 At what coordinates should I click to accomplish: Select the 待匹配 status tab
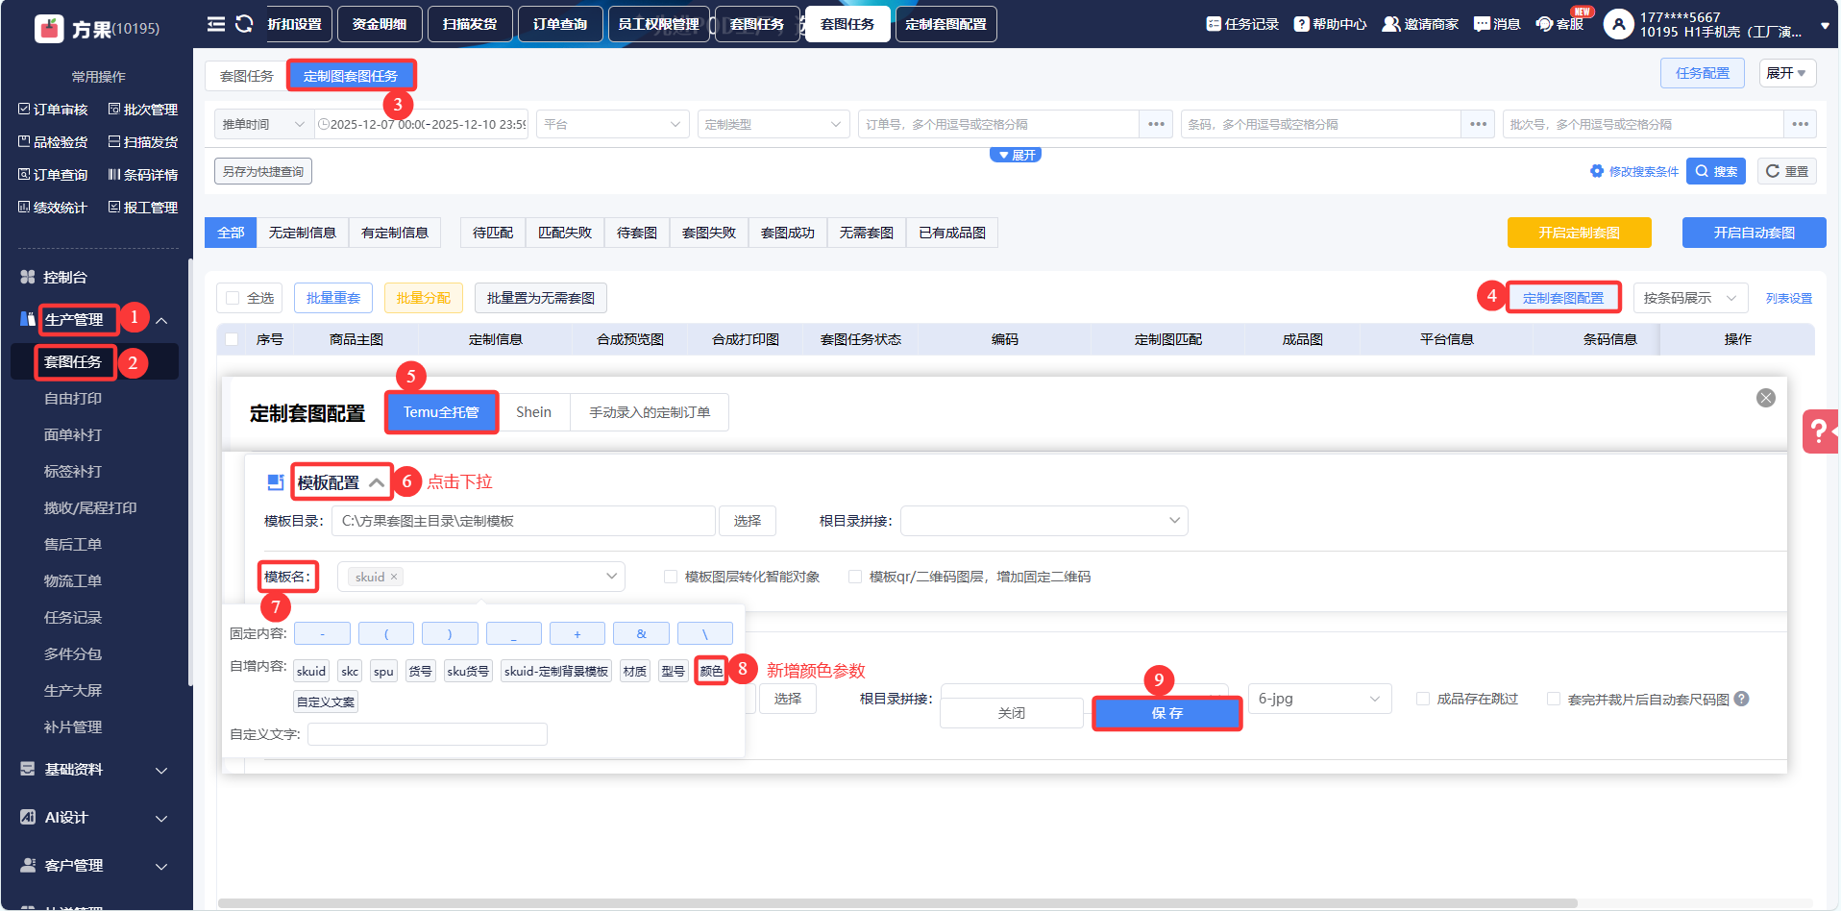493,233
